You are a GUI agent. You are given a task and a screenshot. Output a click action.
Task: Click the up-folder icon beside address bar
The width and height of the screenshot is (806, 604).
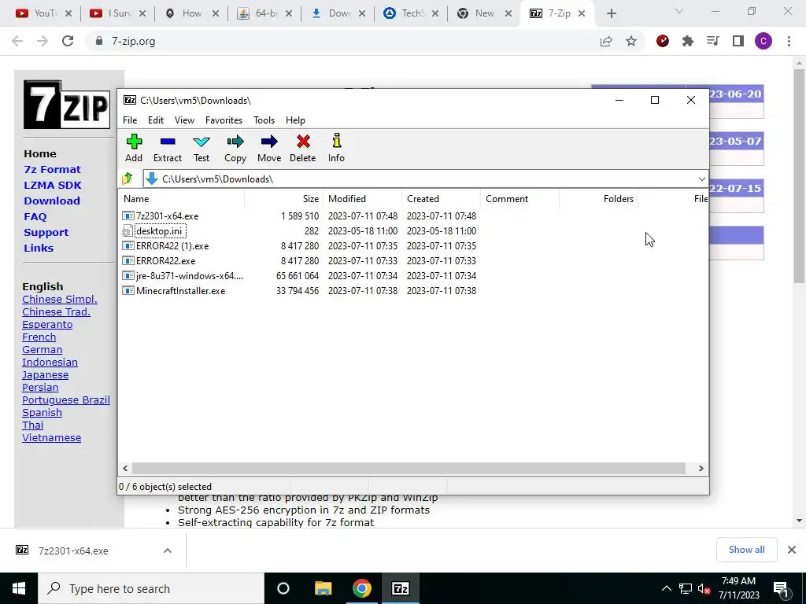tap(128, 179)
